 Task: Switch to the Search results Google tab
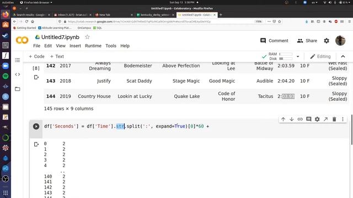coord(31,15)
